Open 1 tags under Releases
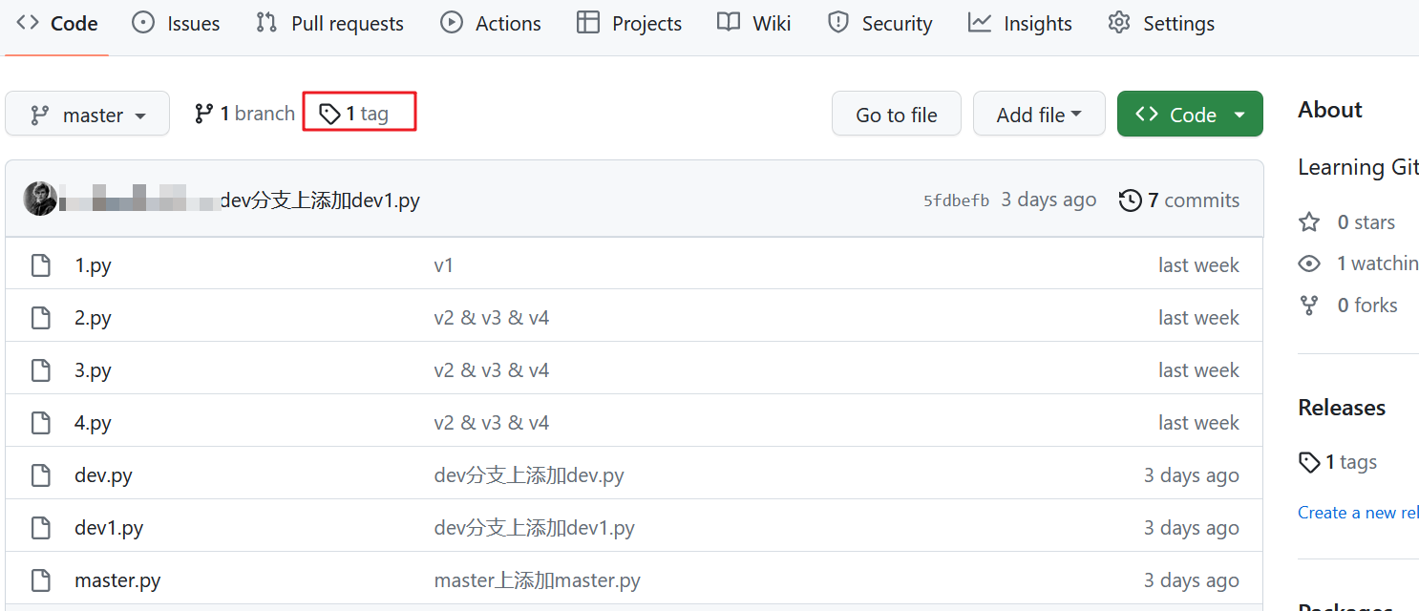This screenshot has width=1419, height=611. [x=1338, y=462]
